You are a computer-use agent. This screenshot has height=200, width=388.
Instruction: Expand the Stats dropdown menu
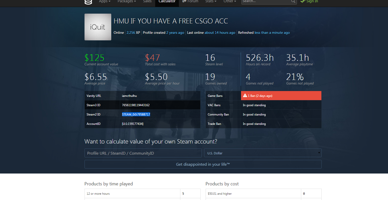click(211, 2)
